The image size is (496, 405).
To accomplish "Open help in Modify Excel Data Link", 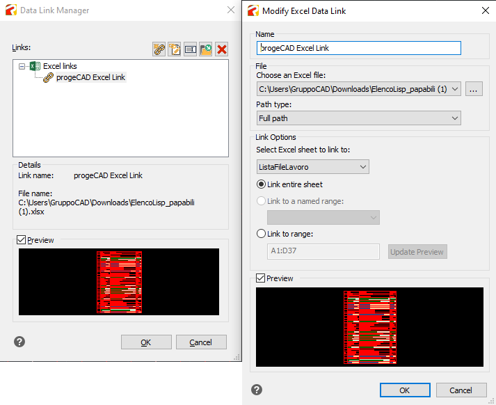I will (257, 390).
